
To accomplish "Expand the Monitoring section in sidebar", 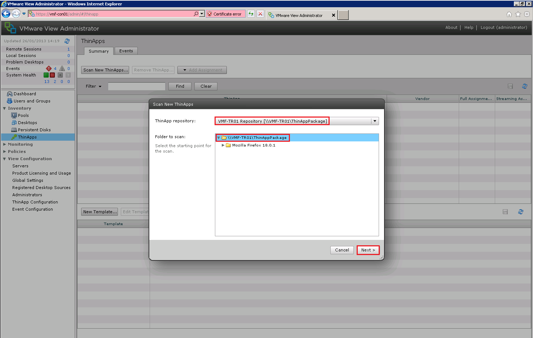I will tap(5, 144).
